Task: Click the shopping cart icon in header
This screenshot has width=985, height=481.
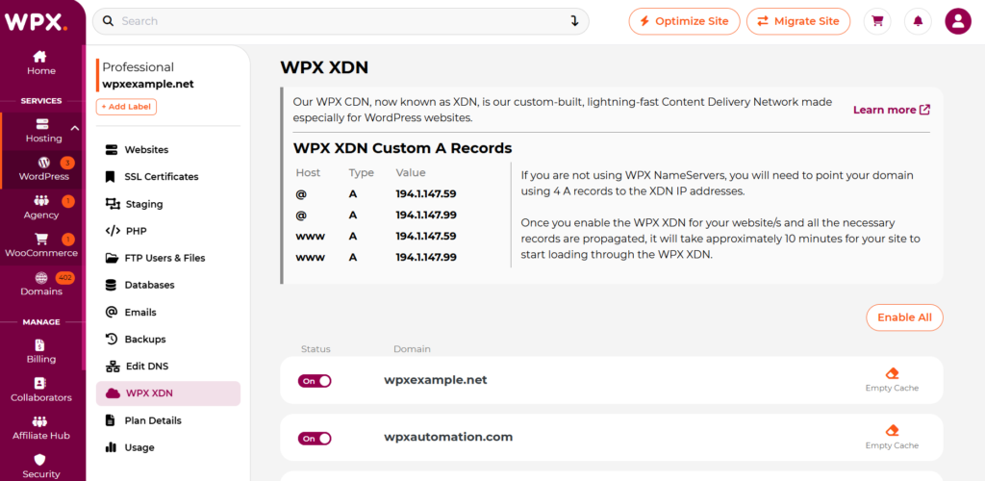Action: [877, 21]
